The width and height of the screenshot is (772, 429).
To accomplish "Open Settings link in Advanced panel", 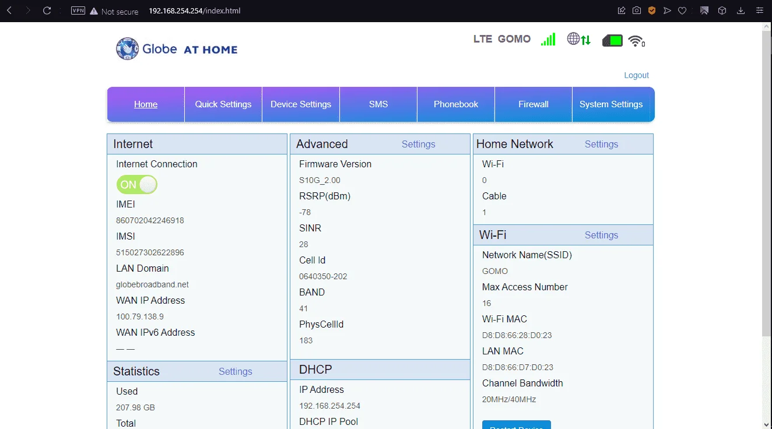I will pos(419,144).
